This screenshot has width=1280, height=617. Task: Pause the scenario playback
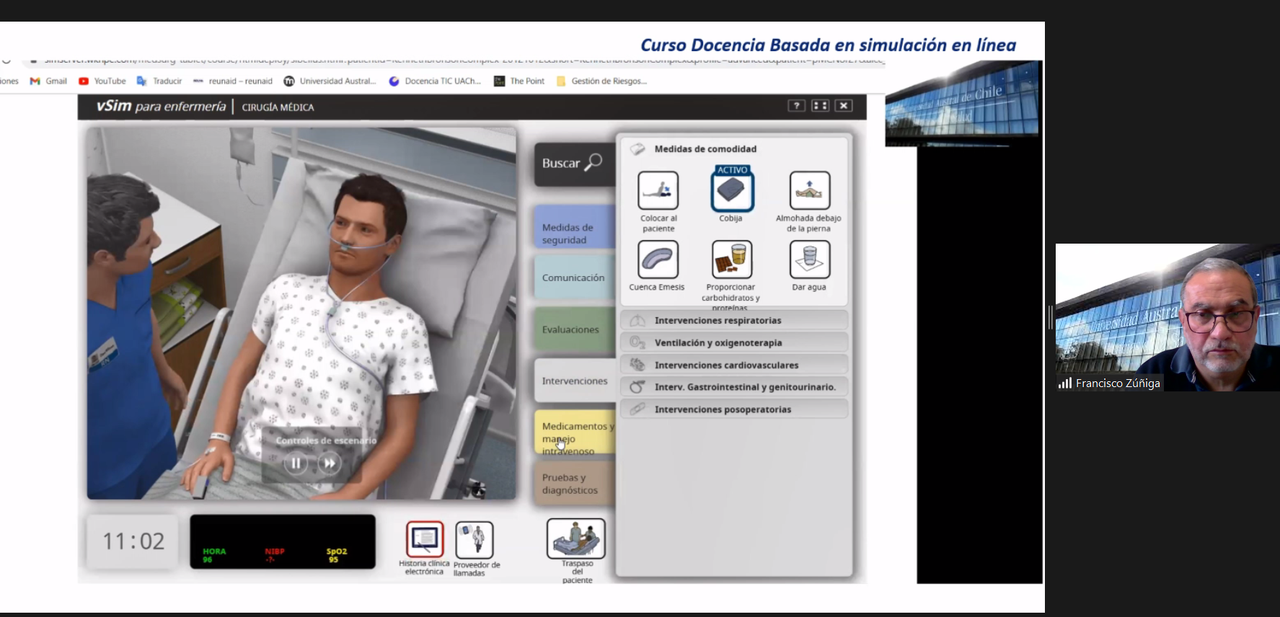click(296, 463)
